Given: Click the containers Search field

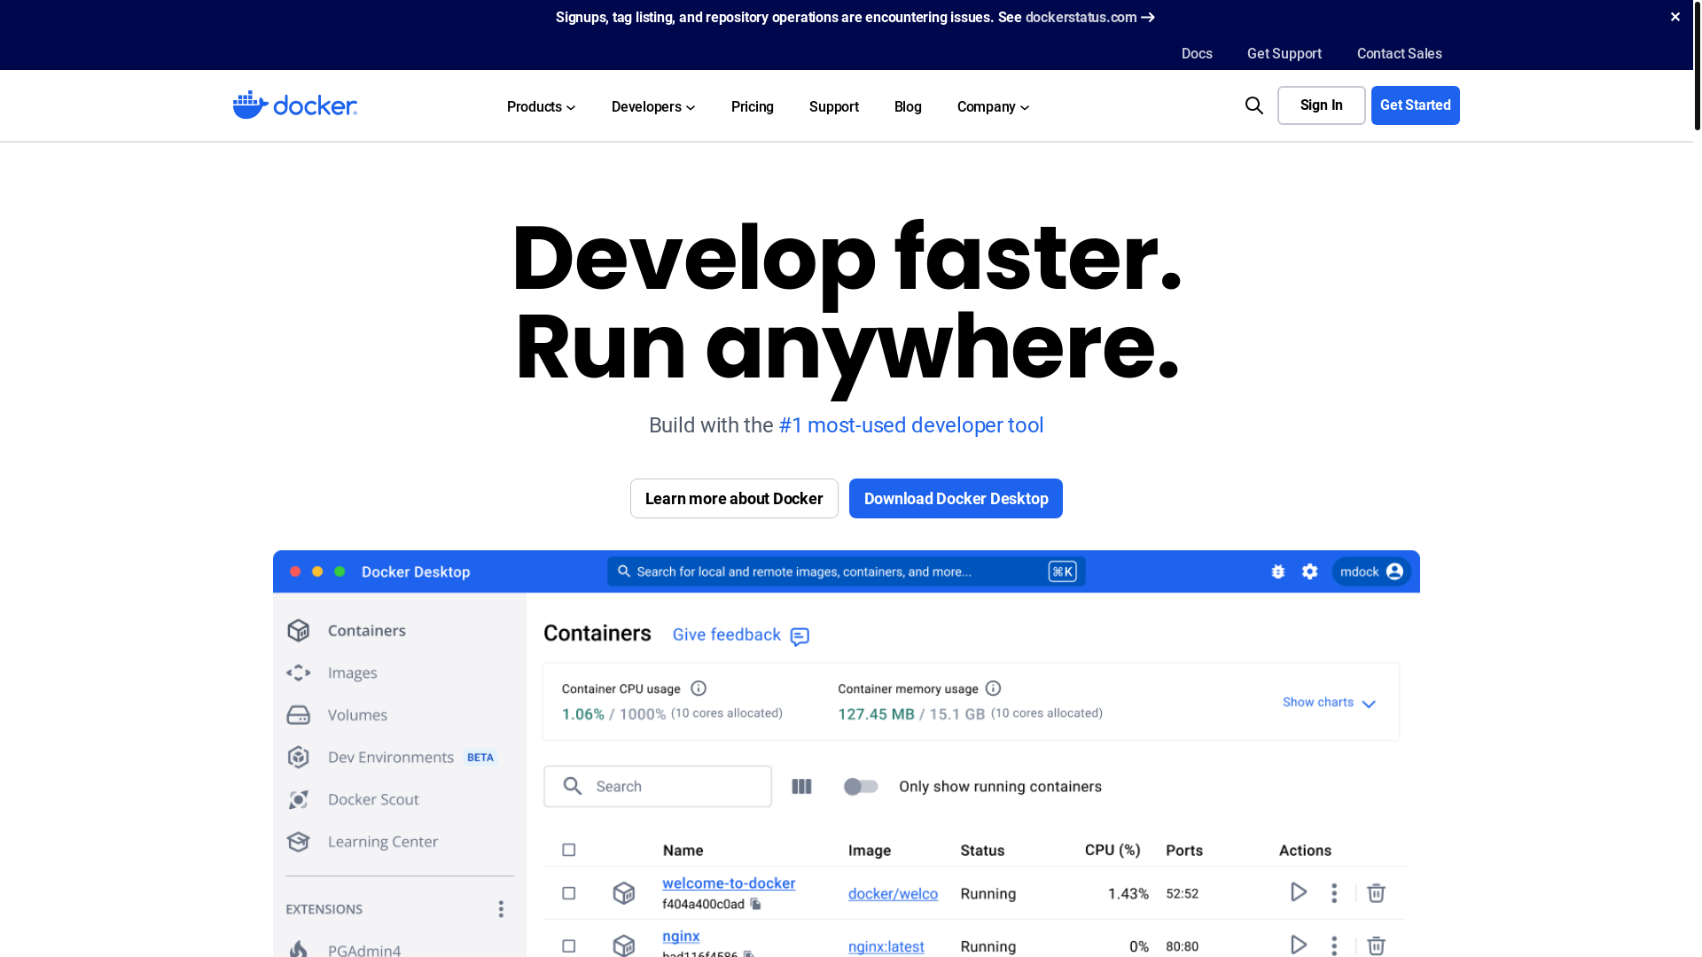Looking at the screenshot, I should (658, 787).
